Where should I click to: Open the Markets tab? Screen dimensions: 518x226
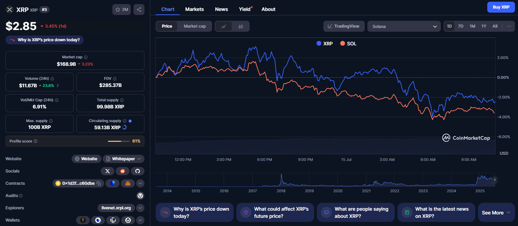(195, 9)
